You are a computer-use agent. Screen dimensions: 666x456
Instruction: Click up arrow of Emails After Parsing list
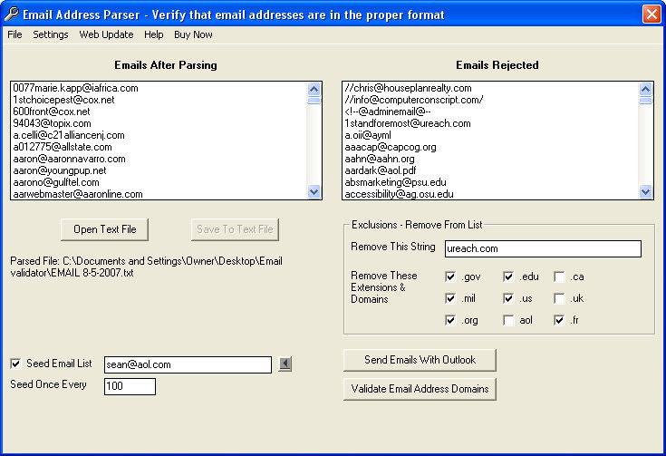(314, 89)
